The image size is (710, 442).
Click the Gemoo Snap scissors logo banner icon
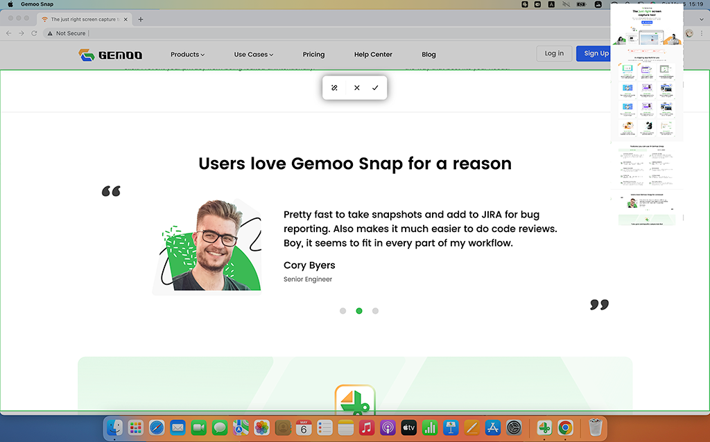pyautogui.click(x=355, y=399)
